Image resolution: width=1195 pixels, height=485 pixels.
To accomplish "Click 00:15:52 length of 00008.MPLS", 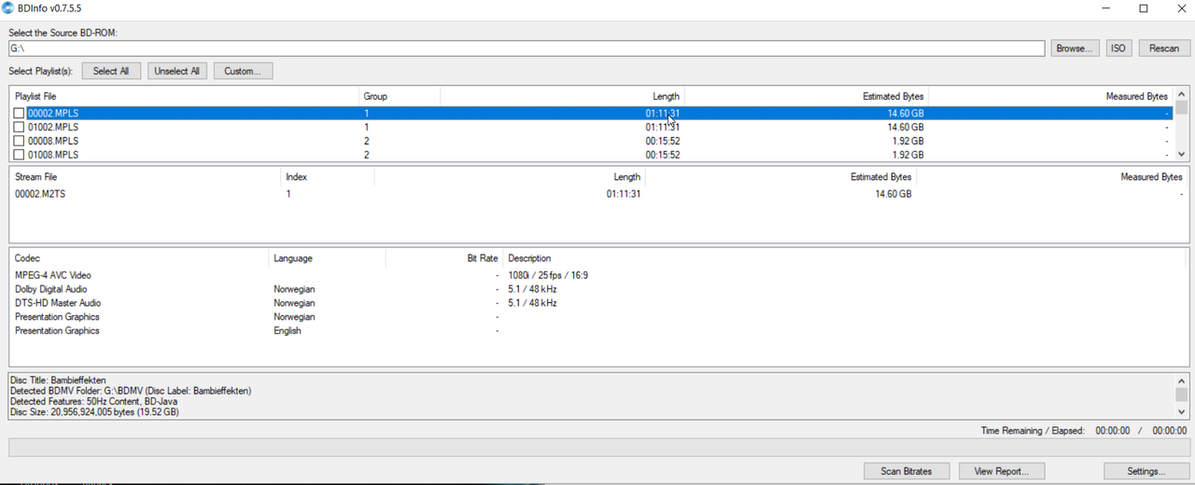I will (x=662, y=141).
